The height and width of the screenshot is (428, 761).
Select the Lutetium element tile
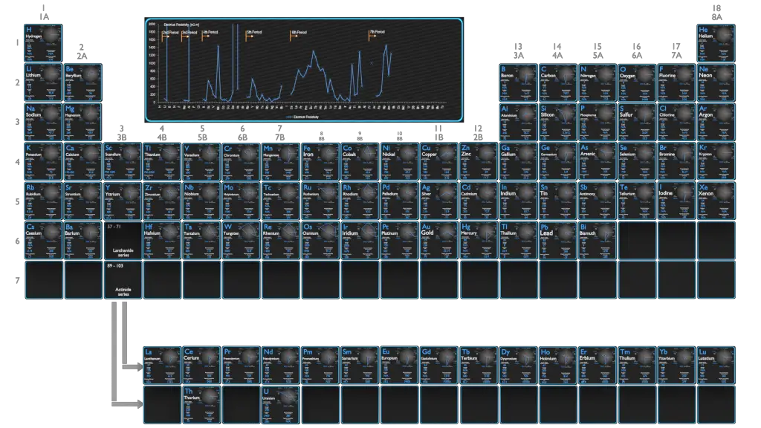point(716,364)
